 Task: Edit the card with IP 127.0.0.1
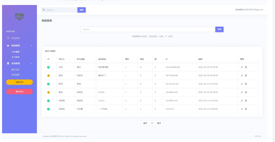[x=242, y=109]
